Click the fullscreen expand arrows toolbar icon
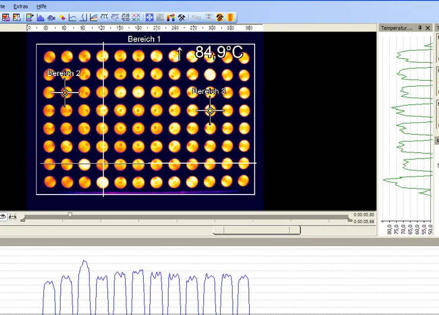 click(149, 18)
